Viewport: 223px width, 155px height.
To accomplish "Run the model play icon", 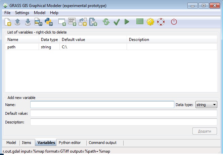I will click(x=127, y=22).
